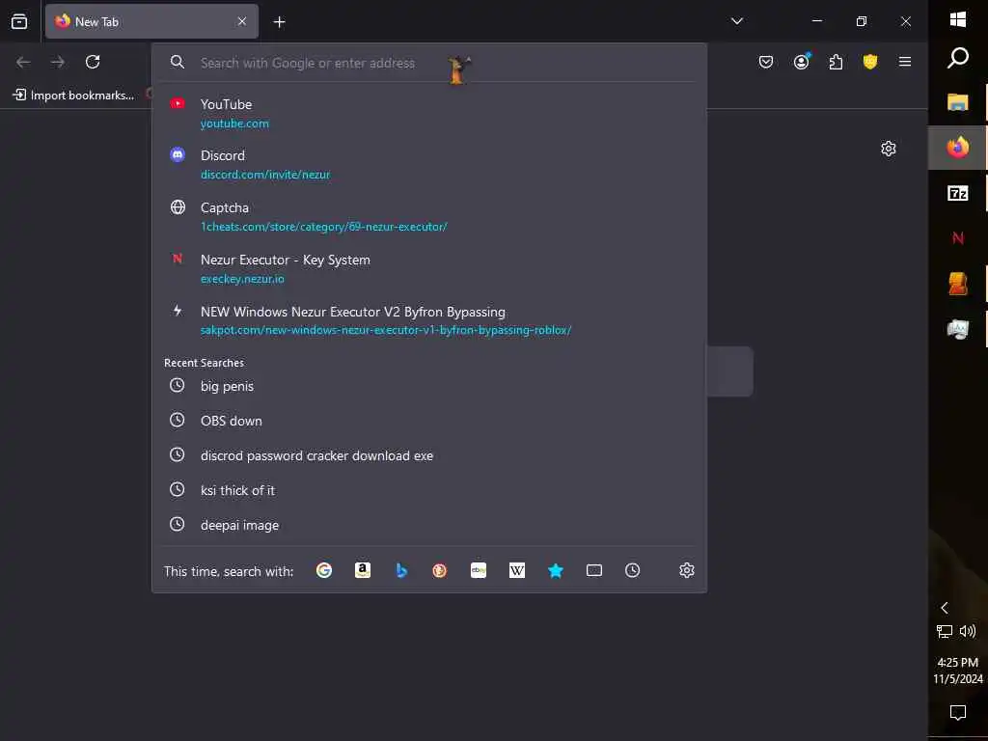Focus the Search with Google address field
This screenshot has width=988, height=741.
[x=428, y=63]
